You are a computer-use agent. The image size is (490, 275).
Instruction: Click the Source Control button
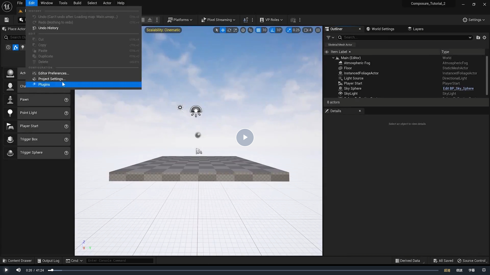pyautogui.click(x=472, y=261)
